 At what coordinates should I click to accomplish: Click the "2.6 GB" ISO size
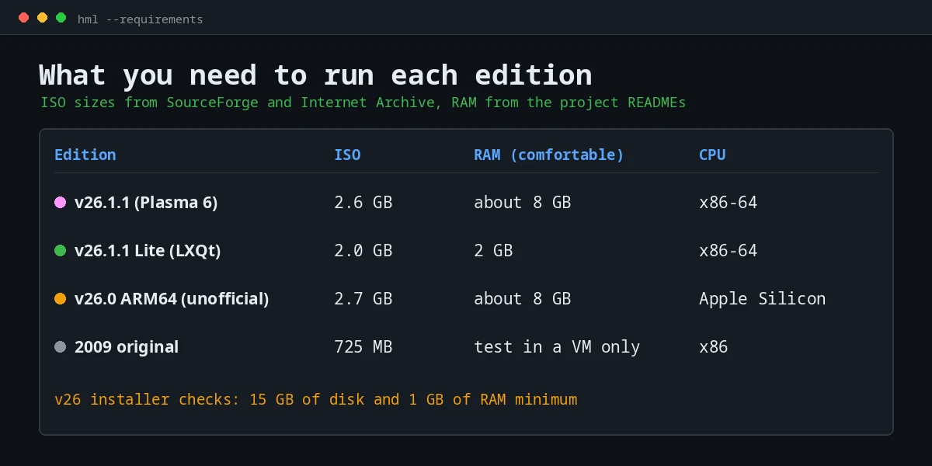[x=363, y=203]
